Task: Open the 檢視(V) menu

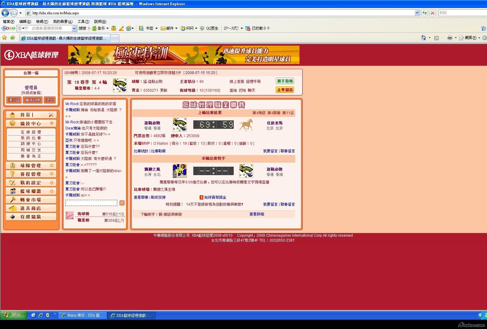Action: [x=42, y=22]
